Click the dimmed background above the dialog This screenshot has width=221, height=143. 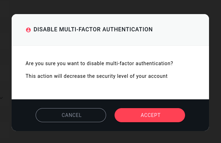(x=110, y=6)
